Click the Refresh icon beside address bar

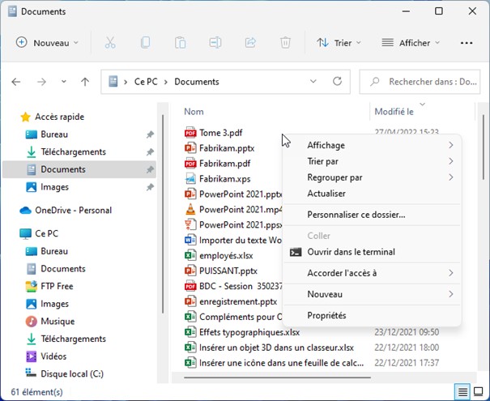(338, 82)
